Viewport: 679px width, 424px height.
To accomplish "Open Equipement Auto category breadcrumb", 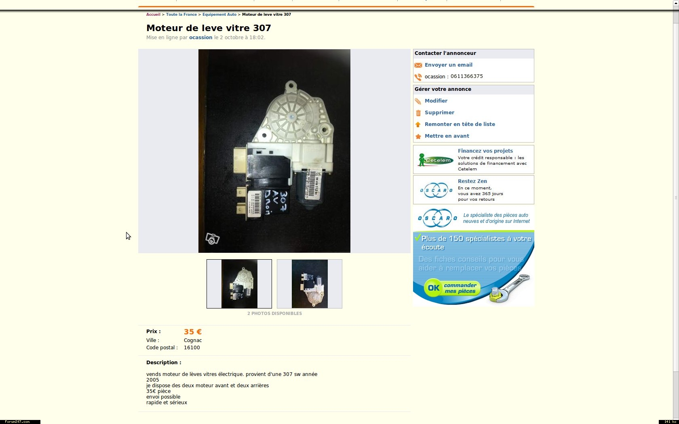I will pyautogui.click(x=219, y=15).
